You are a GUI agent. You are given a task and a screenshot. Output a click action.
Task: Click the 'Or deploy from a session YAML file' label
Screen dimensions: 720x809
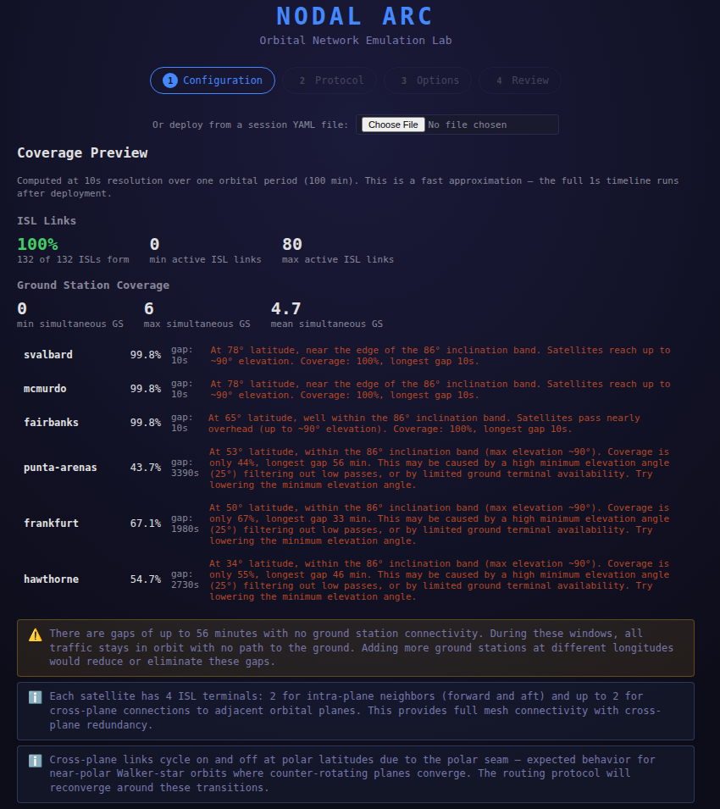tap(250, 125)
